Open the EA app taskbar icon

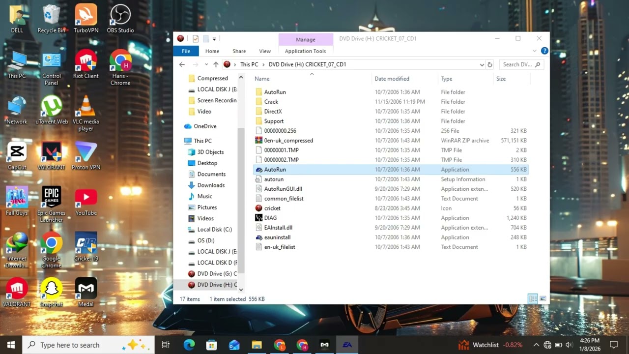[347, 345]
